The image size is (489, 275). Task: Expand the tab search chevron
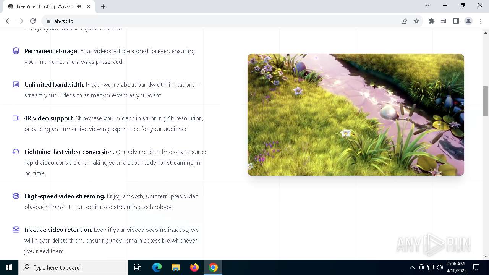[427, 5]
